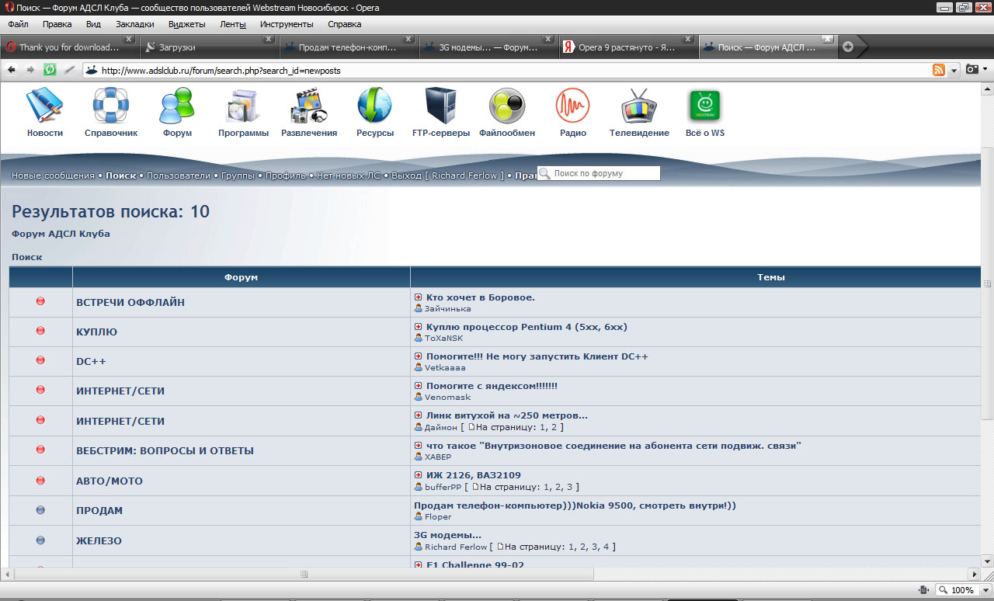
Task: Click the Поиск по форуму search field
Action: 604,173
